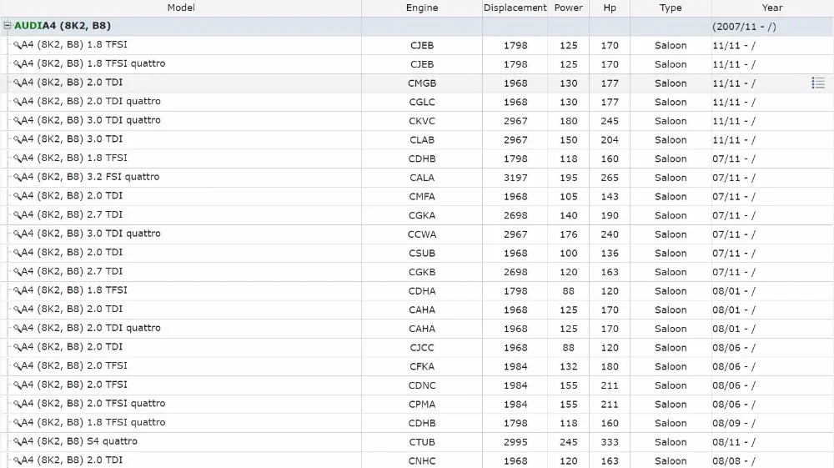Sort by the Power column header
The image size is (834, 468).
(568, 8)
